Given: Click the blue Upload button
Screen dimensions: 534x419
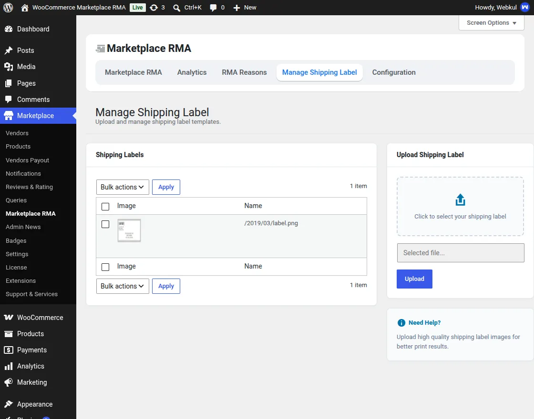Looking at the screenshot, I should [414, 279].
